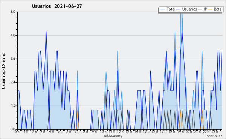
Task: Click the dark blue Usuarios legend line
Action: point(179,9)
